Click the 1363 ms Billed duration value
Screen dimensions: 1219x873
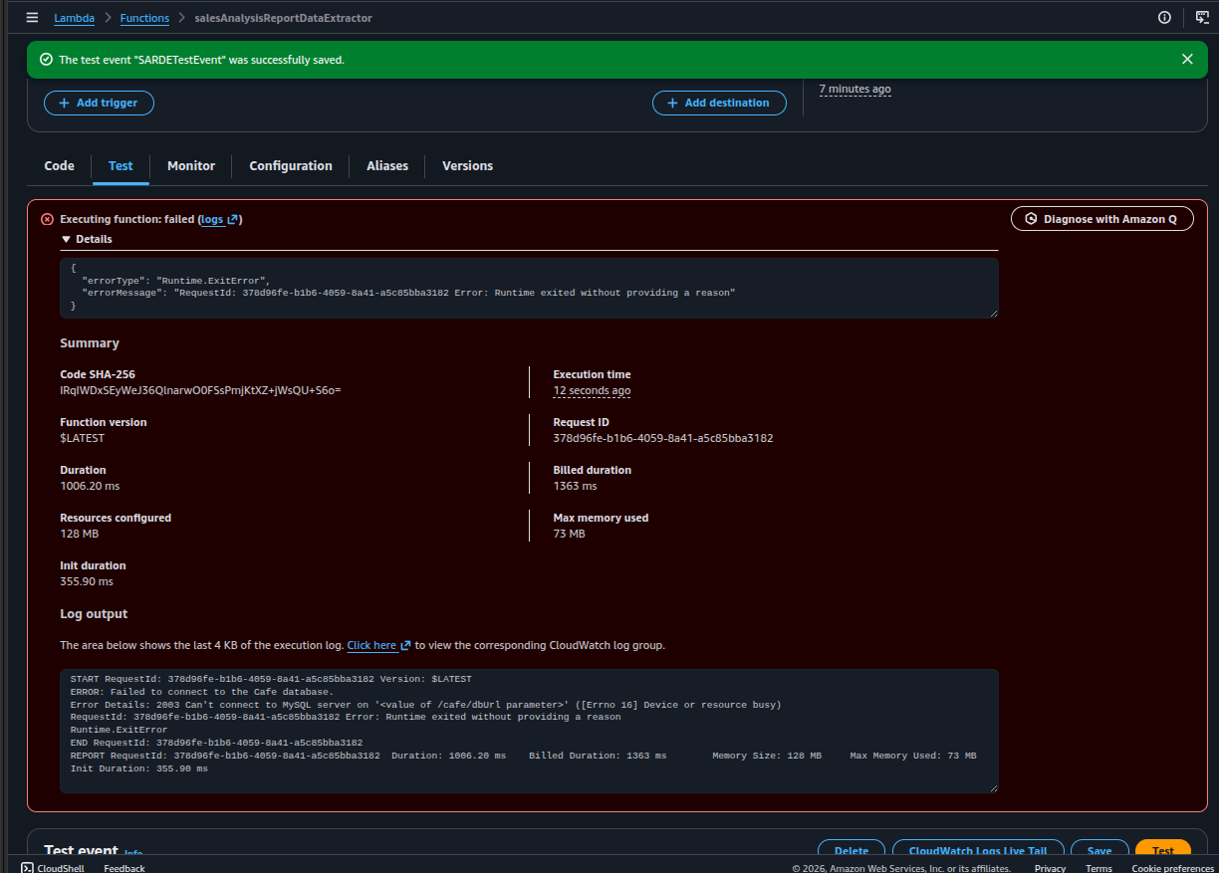pos(576,486)
